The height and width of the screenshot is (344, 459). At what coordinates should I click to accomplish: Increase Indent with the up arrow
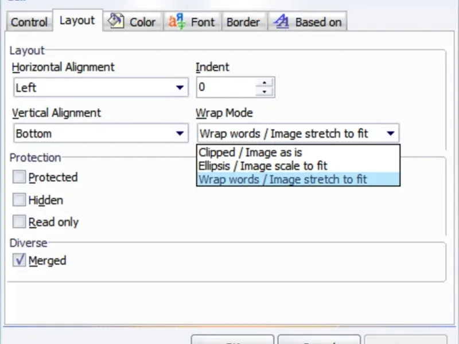point(264,83)
